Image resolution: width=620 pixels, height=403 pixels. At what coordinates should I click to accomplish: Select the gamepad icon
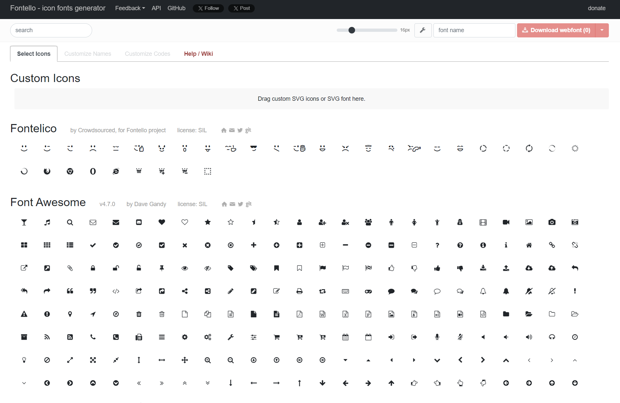click(369, 291)
